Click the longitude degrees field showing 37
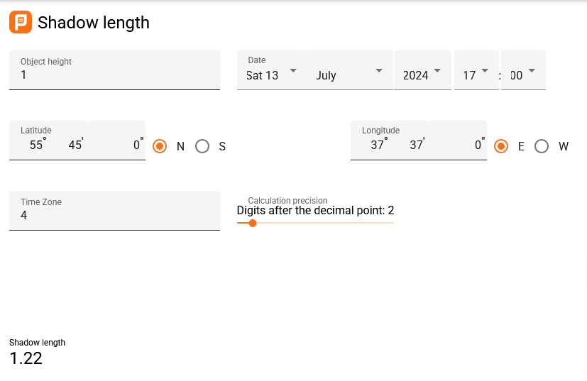This screenshot has height=381, width=587. point(371,140)
